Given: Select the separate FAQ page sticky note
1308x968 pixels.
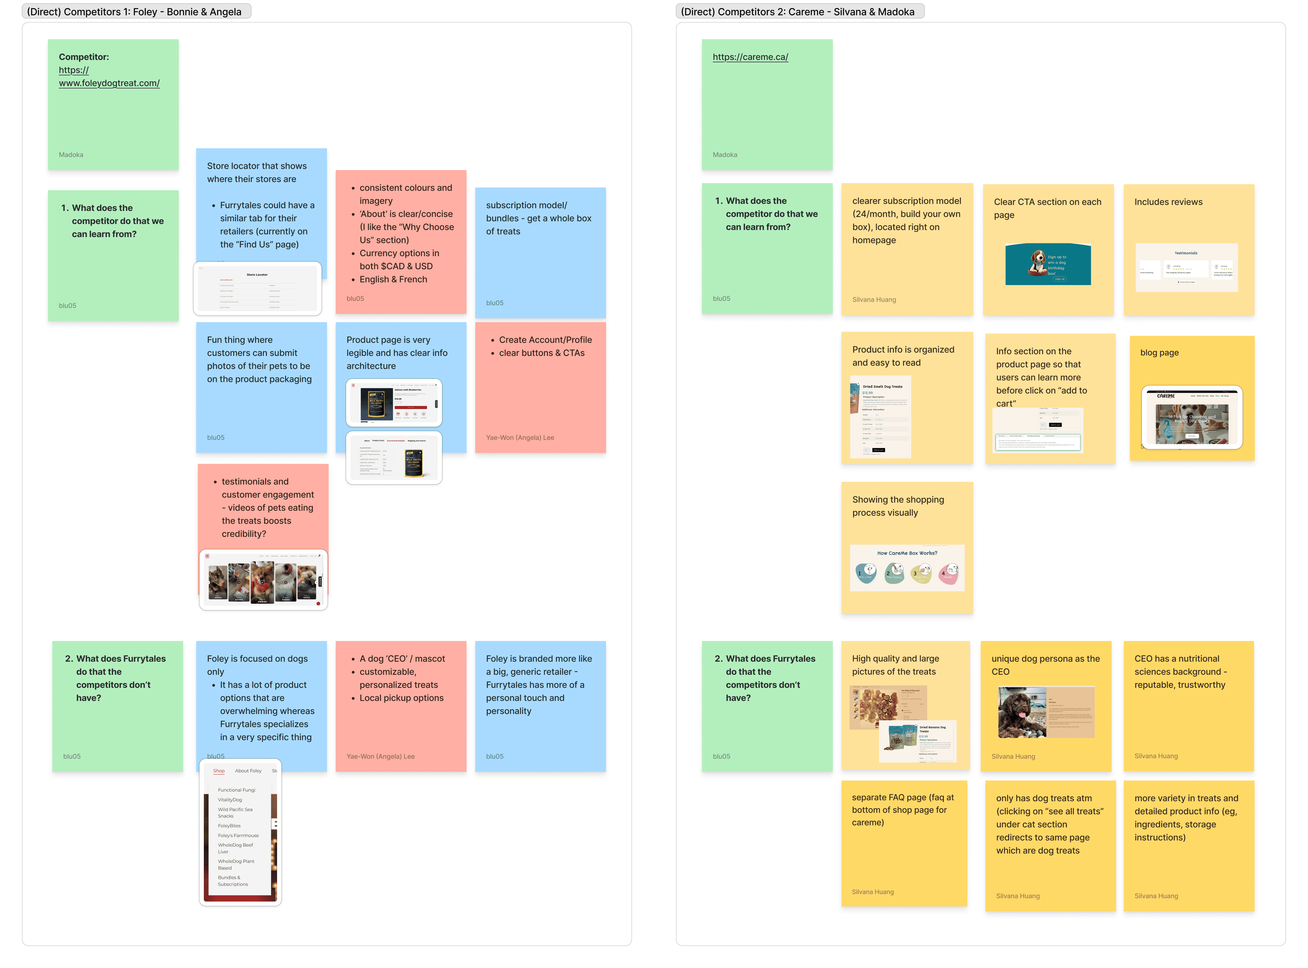Looking at the screenshot, I should point(904,843).
